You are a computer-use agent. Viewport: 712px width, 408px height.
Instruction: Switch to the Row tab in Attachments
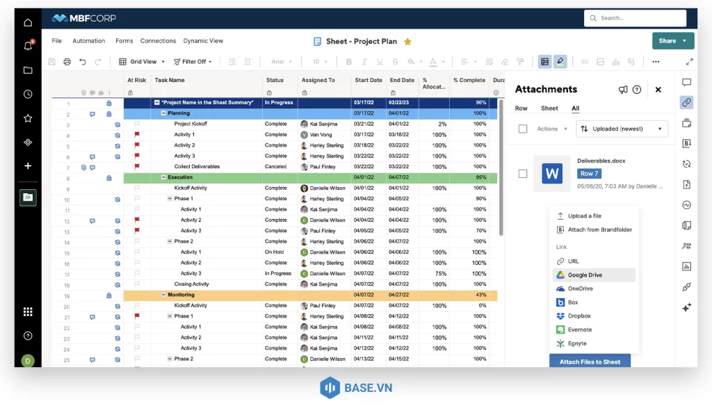pos(521,108)
